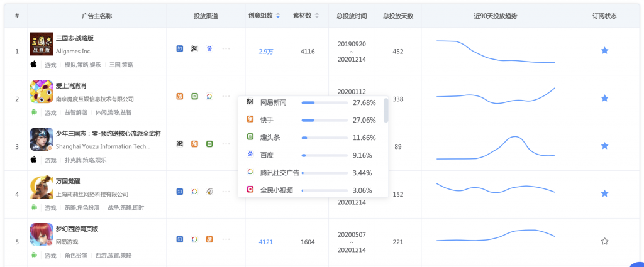
Task: Click 快手 entry in channel popup
Action: point(267,120)
